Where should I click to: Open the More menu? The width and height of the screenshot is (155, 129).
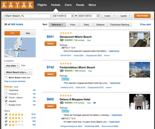pos(92,5)
